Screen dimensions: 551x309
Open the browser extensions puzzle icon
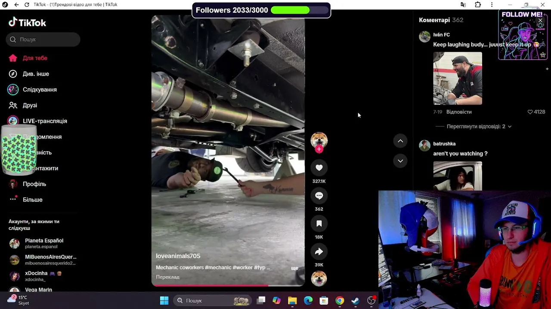478,5
